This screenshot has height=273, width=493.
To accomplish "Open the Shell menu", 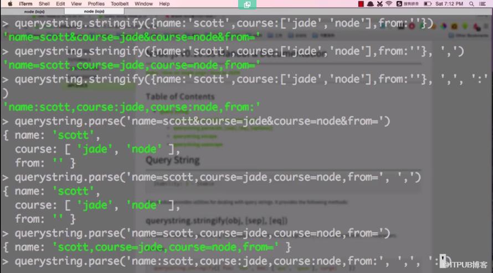I will coord(44,4).
